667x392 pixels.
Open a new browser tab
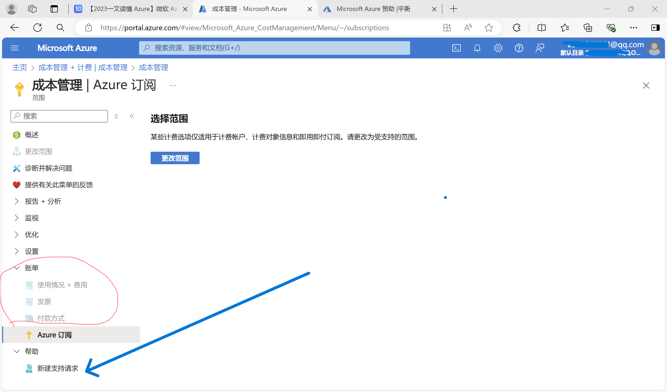(453, 9)
